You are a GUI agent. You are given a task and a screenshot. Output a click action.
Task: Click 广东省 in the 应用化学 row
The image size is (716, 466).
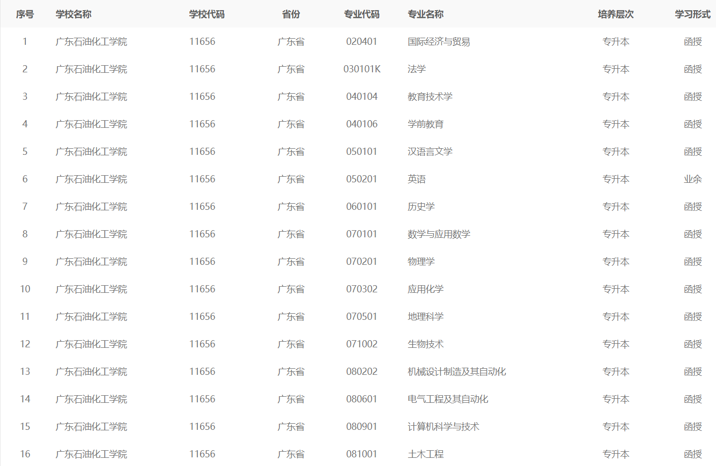pyautogui.click(x=291, y=289)
